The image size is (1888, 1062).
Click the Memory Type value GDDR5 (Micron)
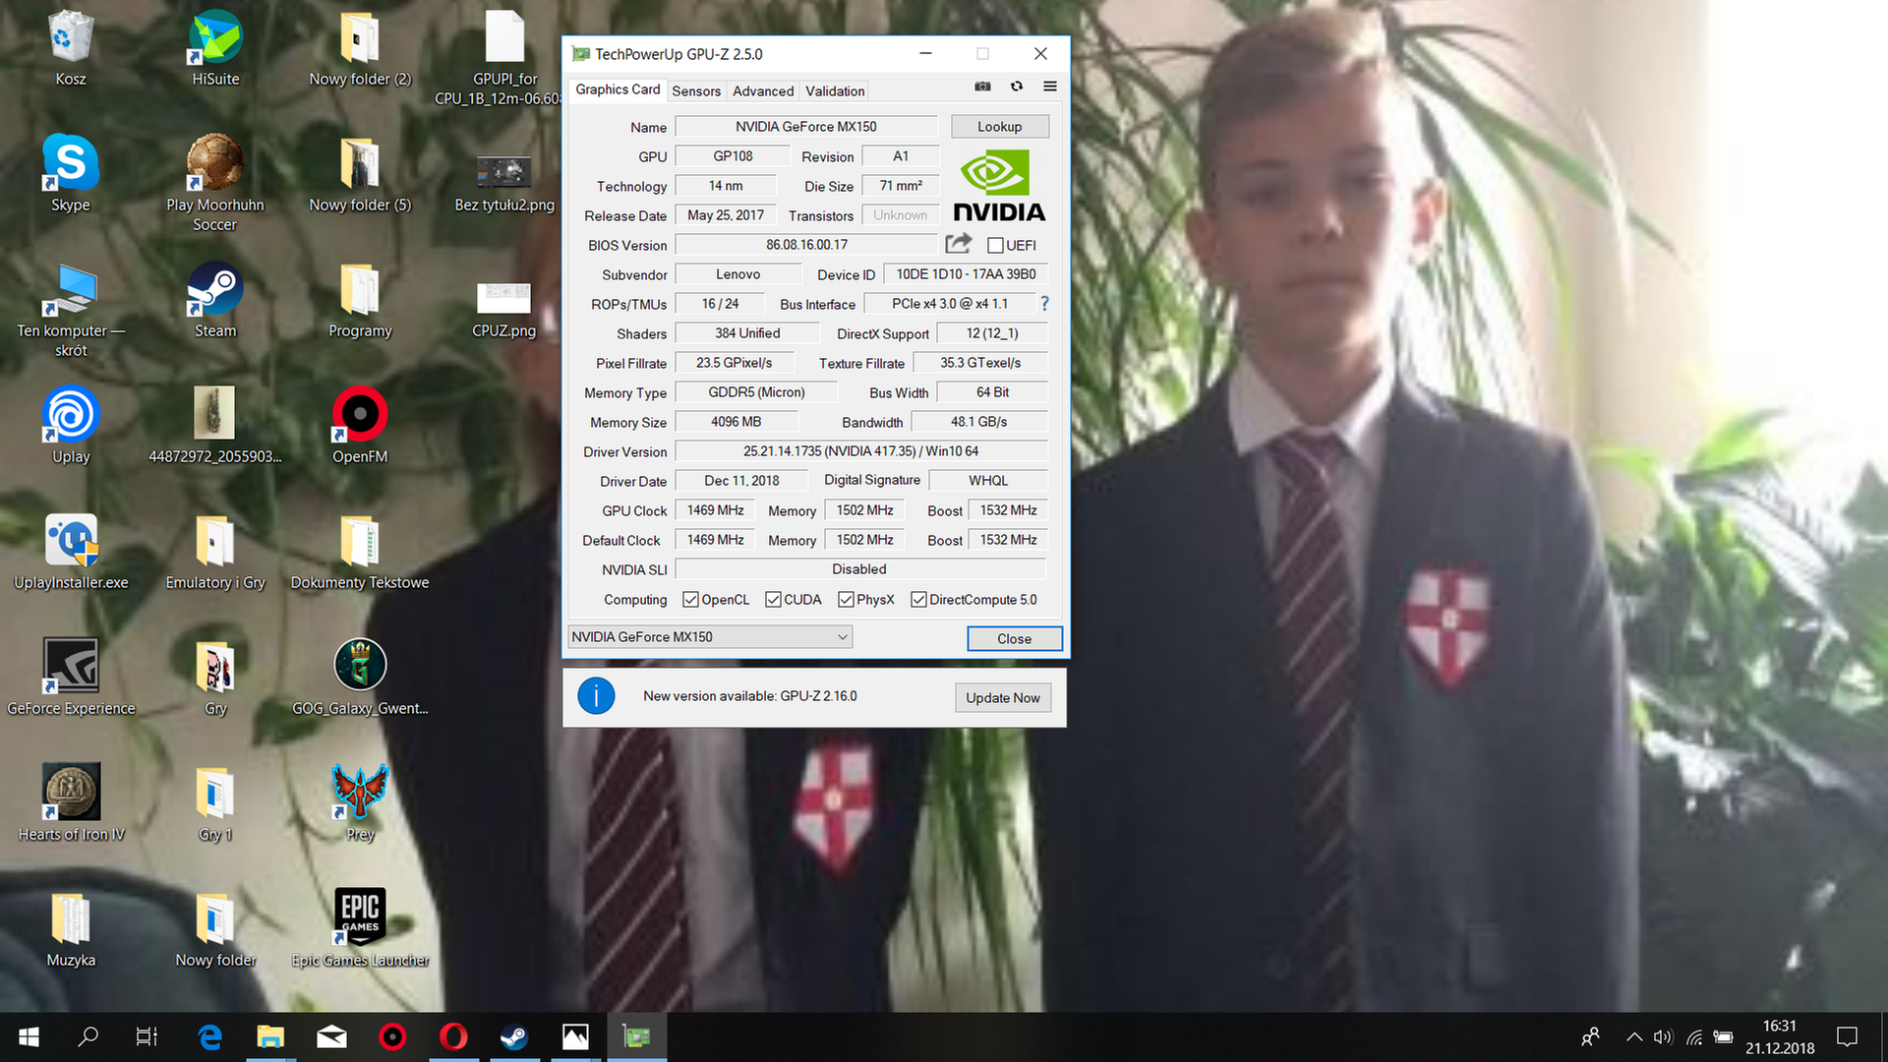pyautogui.click(x=756, y=392)
